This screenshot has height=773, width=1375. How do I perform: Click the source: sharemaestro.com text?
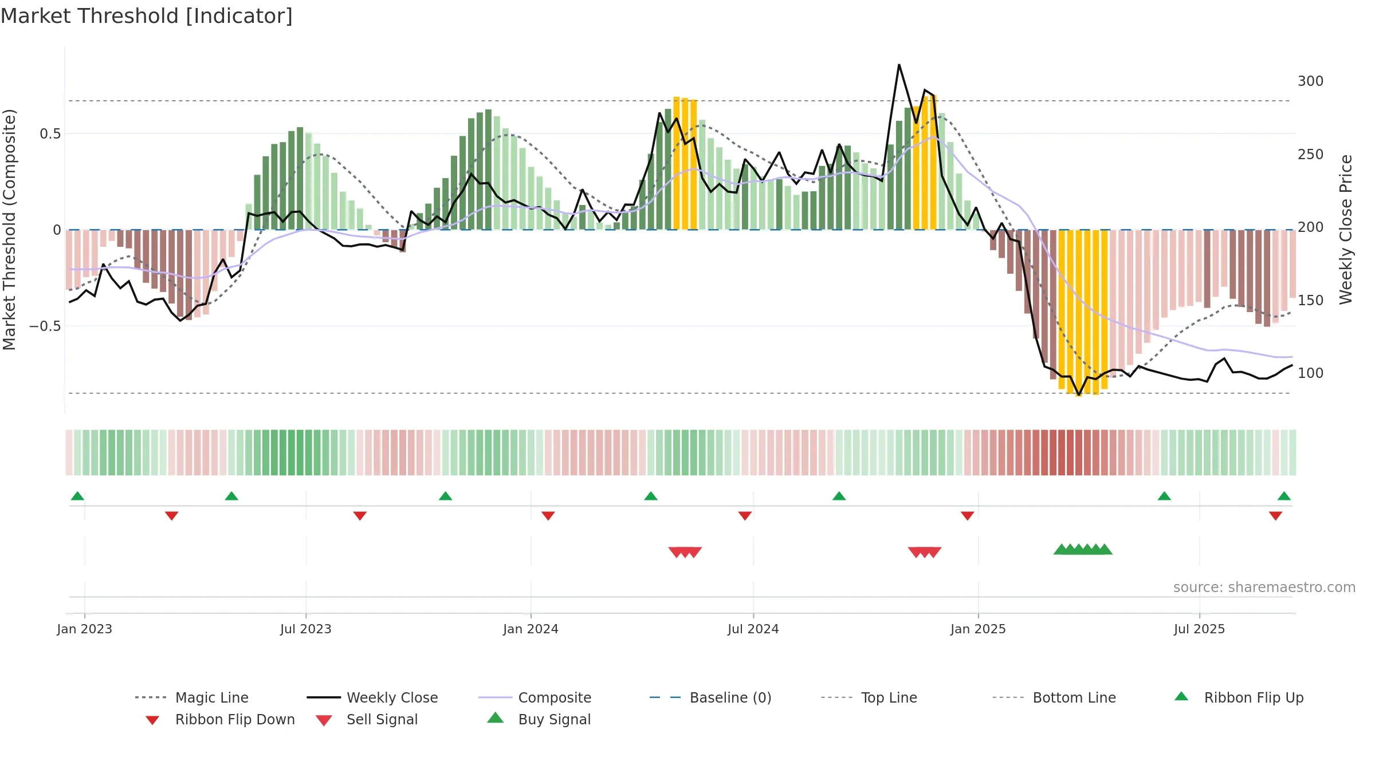coord(1264,587)
